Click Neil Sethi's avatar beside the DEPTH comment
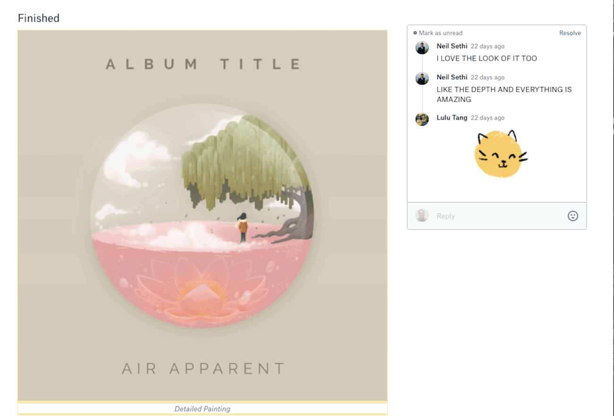The height and width of the screenshot is (416, 614). tap(422, 78)
